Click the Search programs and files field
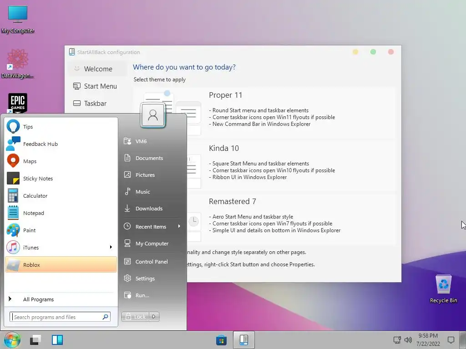Image resolution: width=466 pixels, height=349 pixels. [60, 317]
